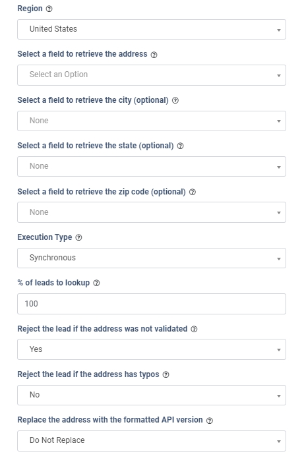The height and width of the screenshot is (468, 304).
Task: Expand the address field 'Select an Option' dropdown
Action: click(152, 75)
